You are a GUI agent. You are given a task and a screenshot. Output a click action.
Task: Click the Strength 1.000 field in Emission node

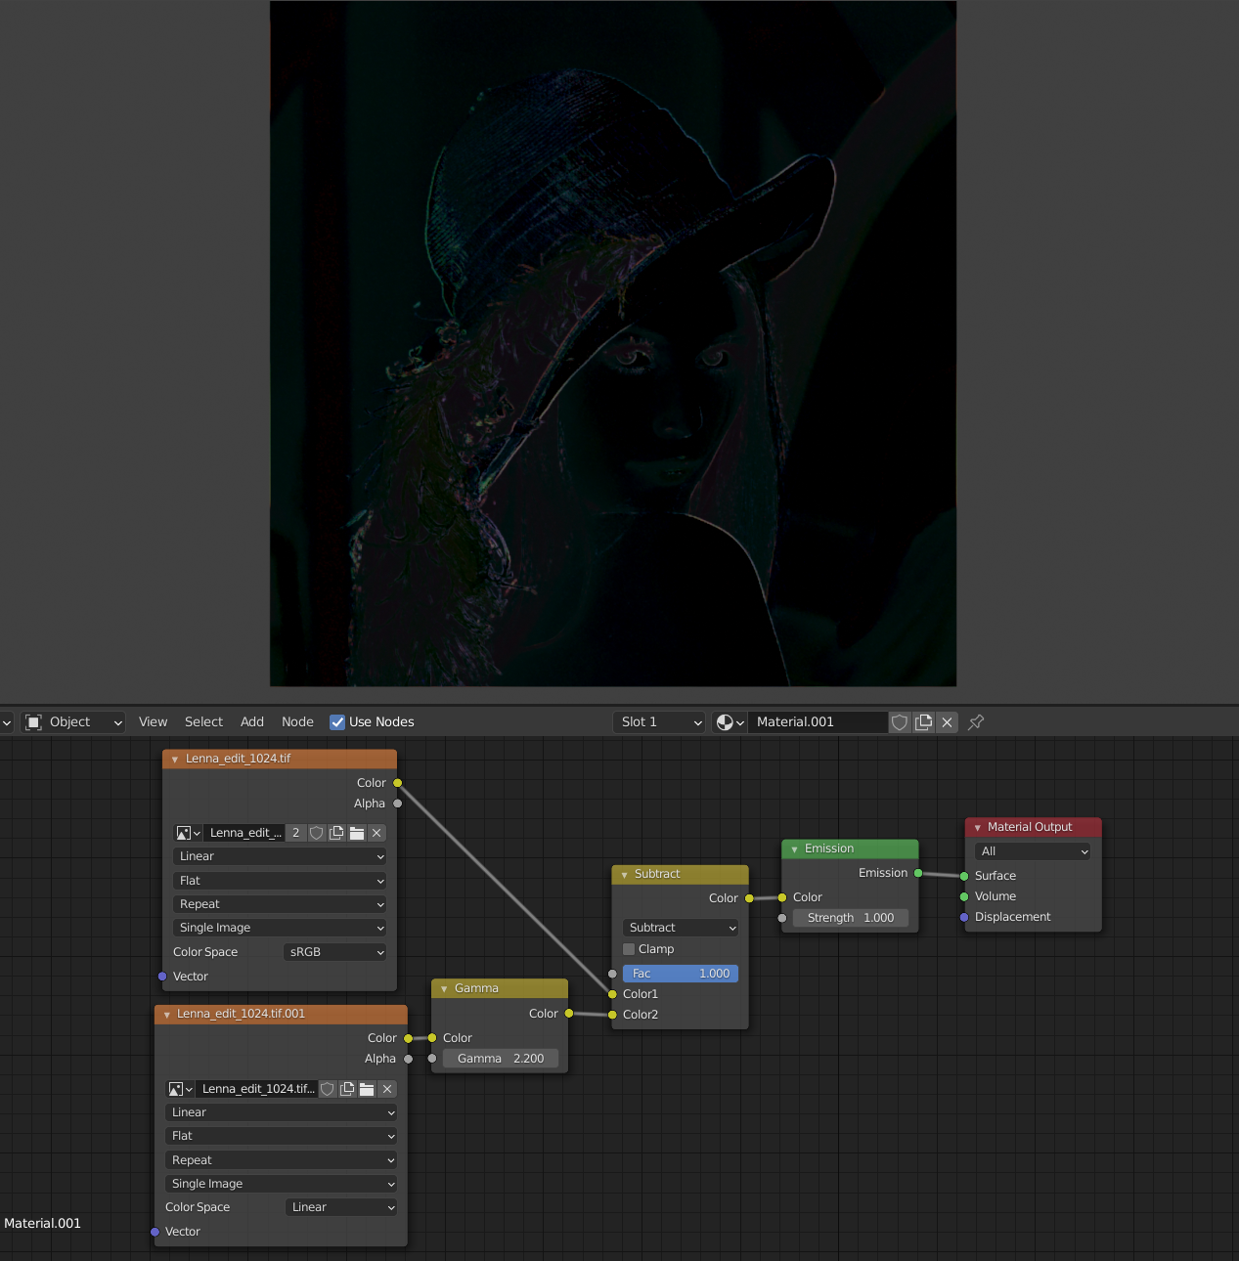click(851, 918)
